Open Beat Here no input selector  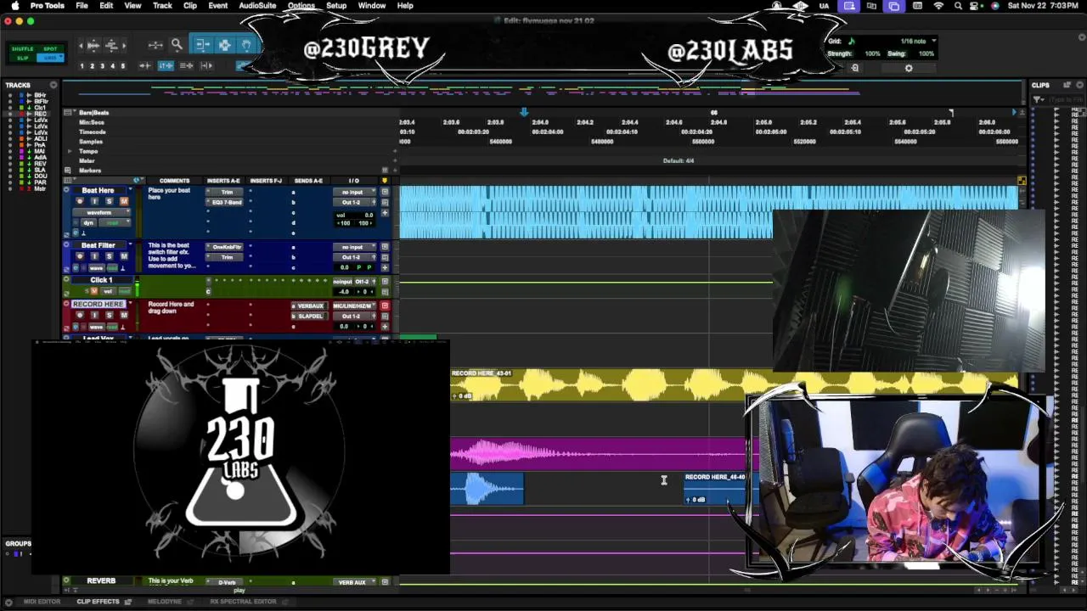(354, 192)
